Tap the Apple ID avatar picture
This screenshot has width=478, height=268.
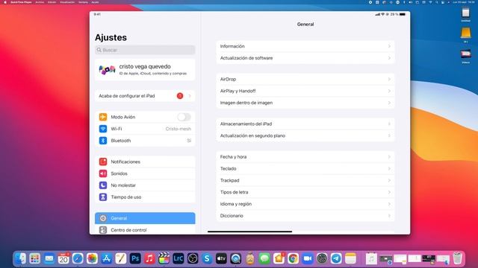click(107, 70)
